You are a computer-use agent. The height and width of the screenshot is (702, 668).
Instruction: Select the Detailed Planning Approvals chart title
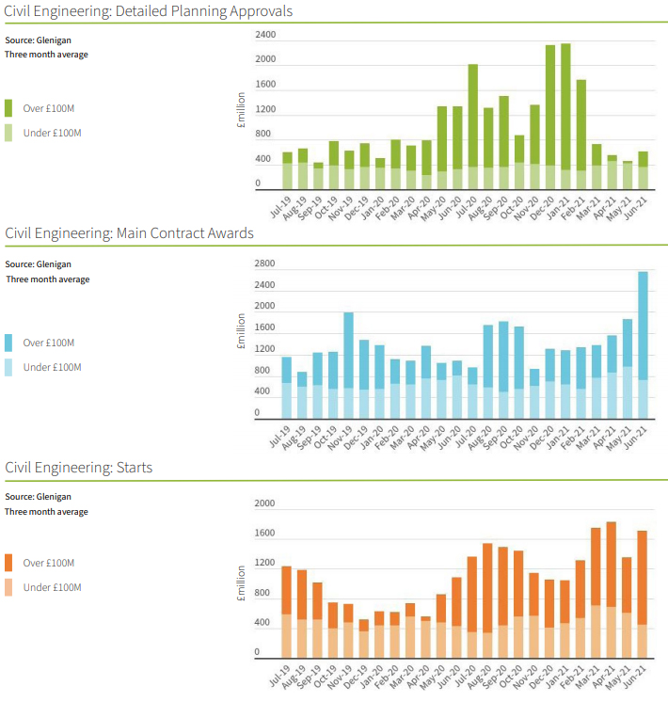(x=149, y=12)
